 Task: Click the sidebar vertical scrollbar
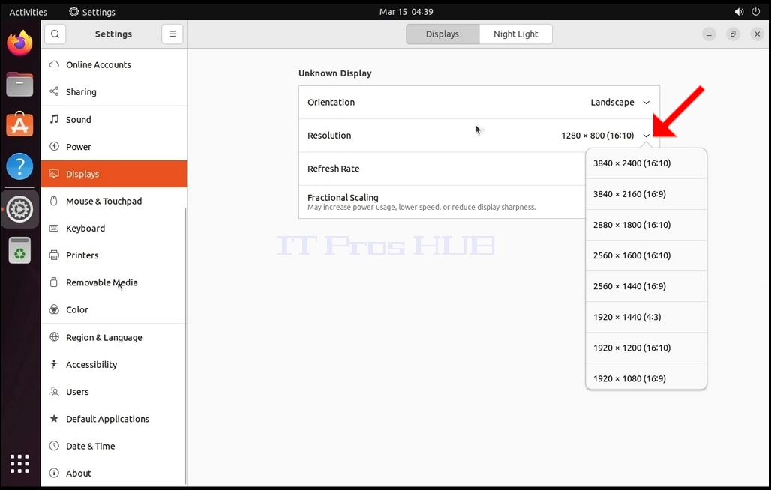(185, 345)
